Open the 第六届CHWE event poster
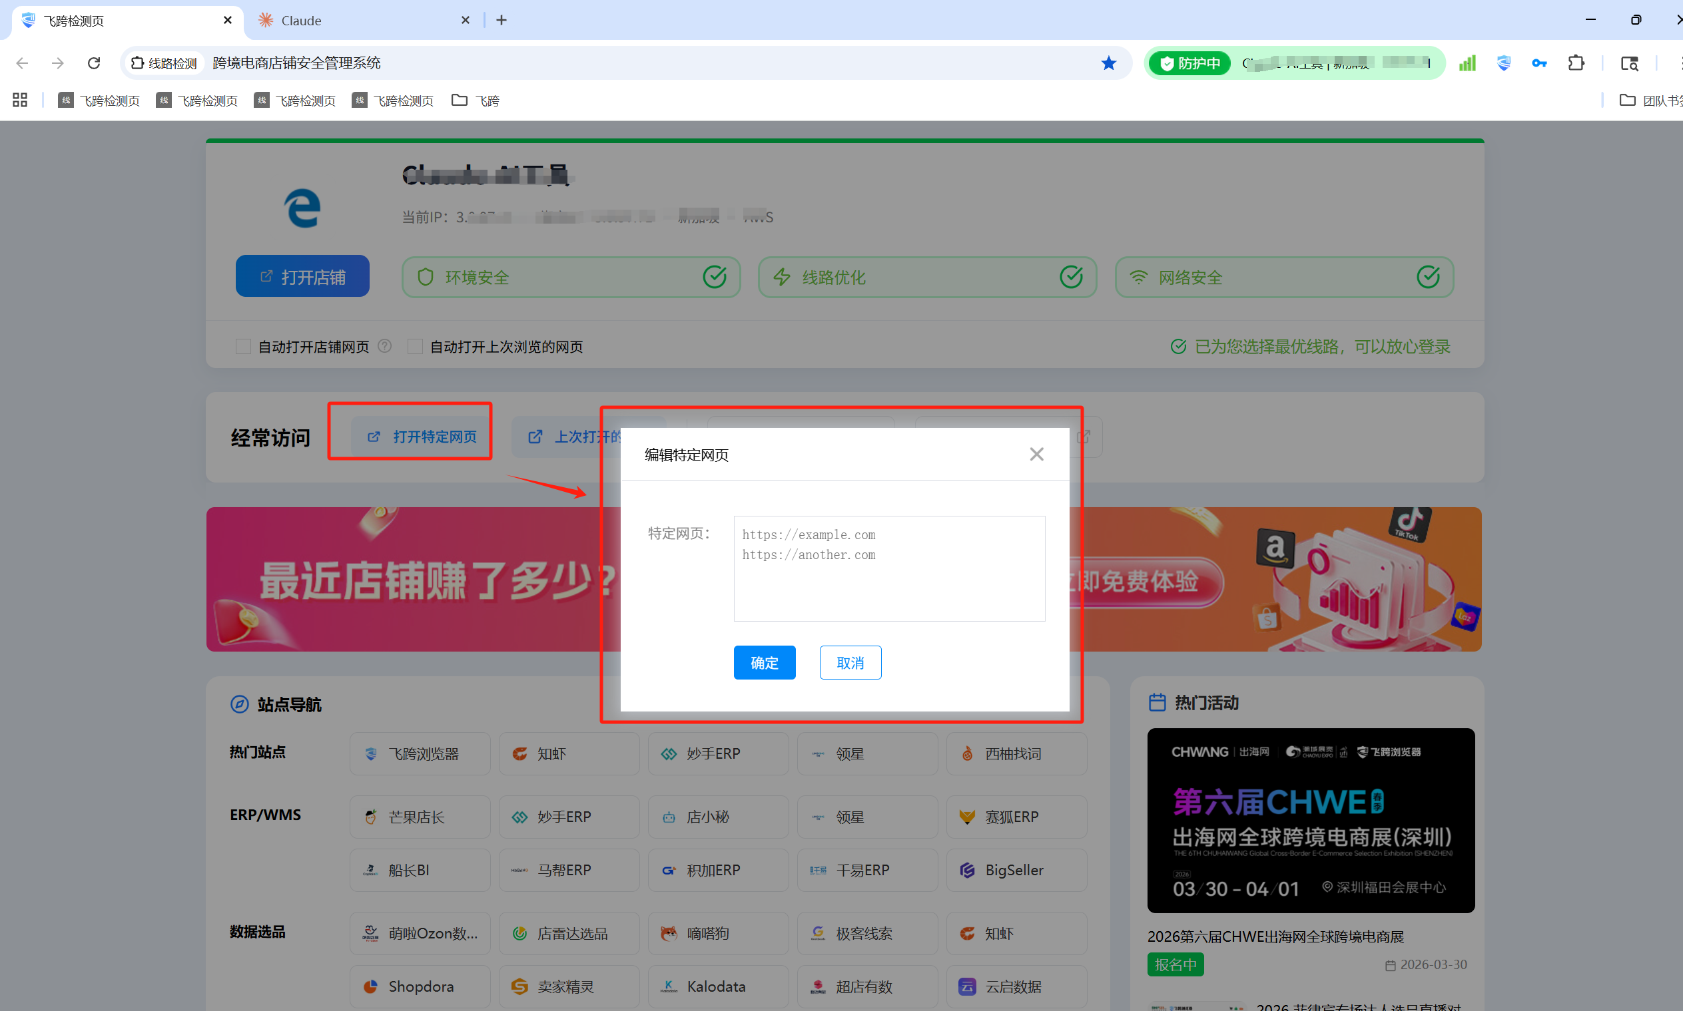 (1311, 821)
